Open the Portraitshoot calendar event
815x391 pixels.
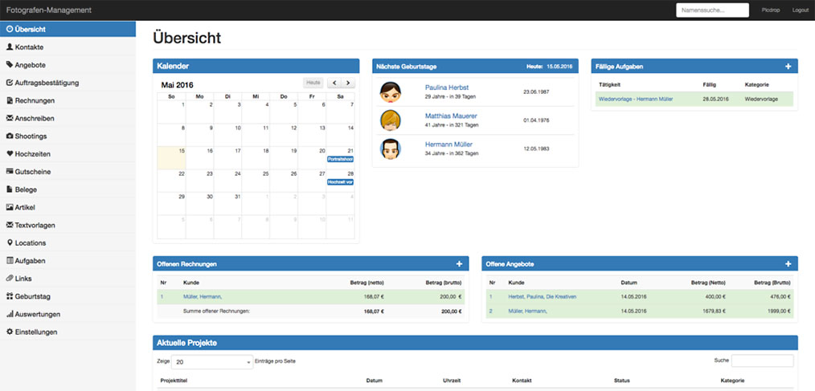click(x=341, y=159)
